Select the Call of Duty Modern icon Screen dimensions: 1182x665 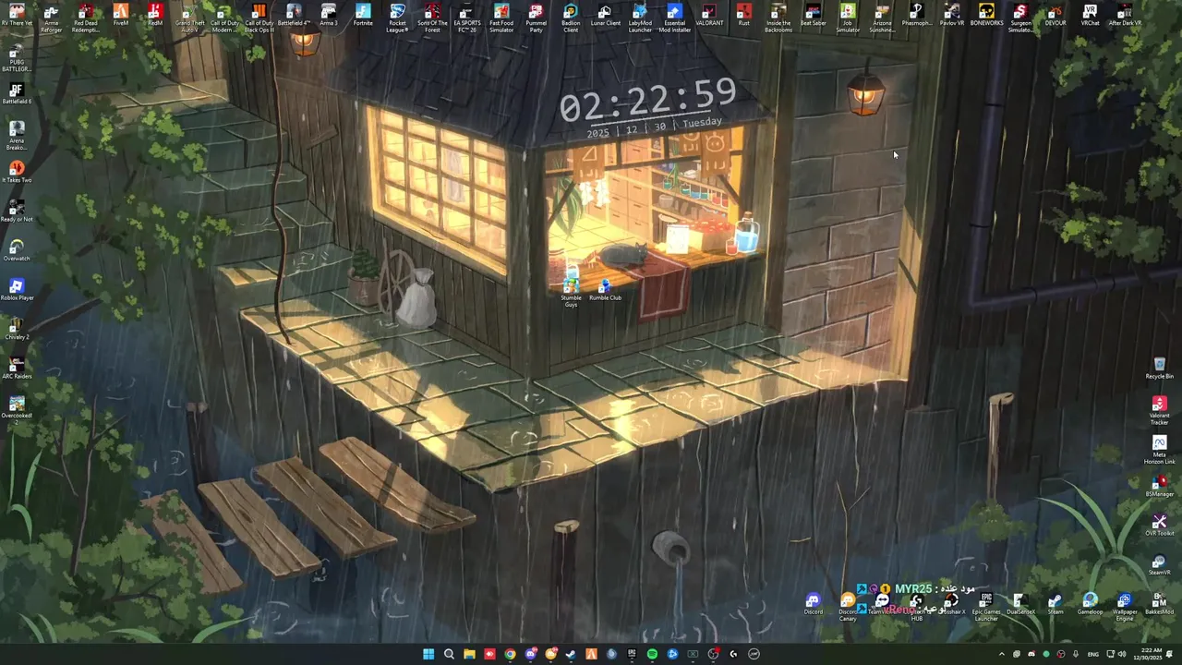pyautogui.click(x=224, y=18)
